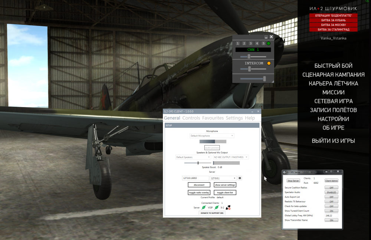Switch to the Help tab
This screenshot has width=371, height=240.
250,118
